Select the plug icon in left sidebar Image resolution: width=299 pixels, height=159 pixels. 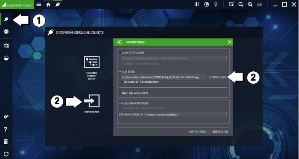6,19
